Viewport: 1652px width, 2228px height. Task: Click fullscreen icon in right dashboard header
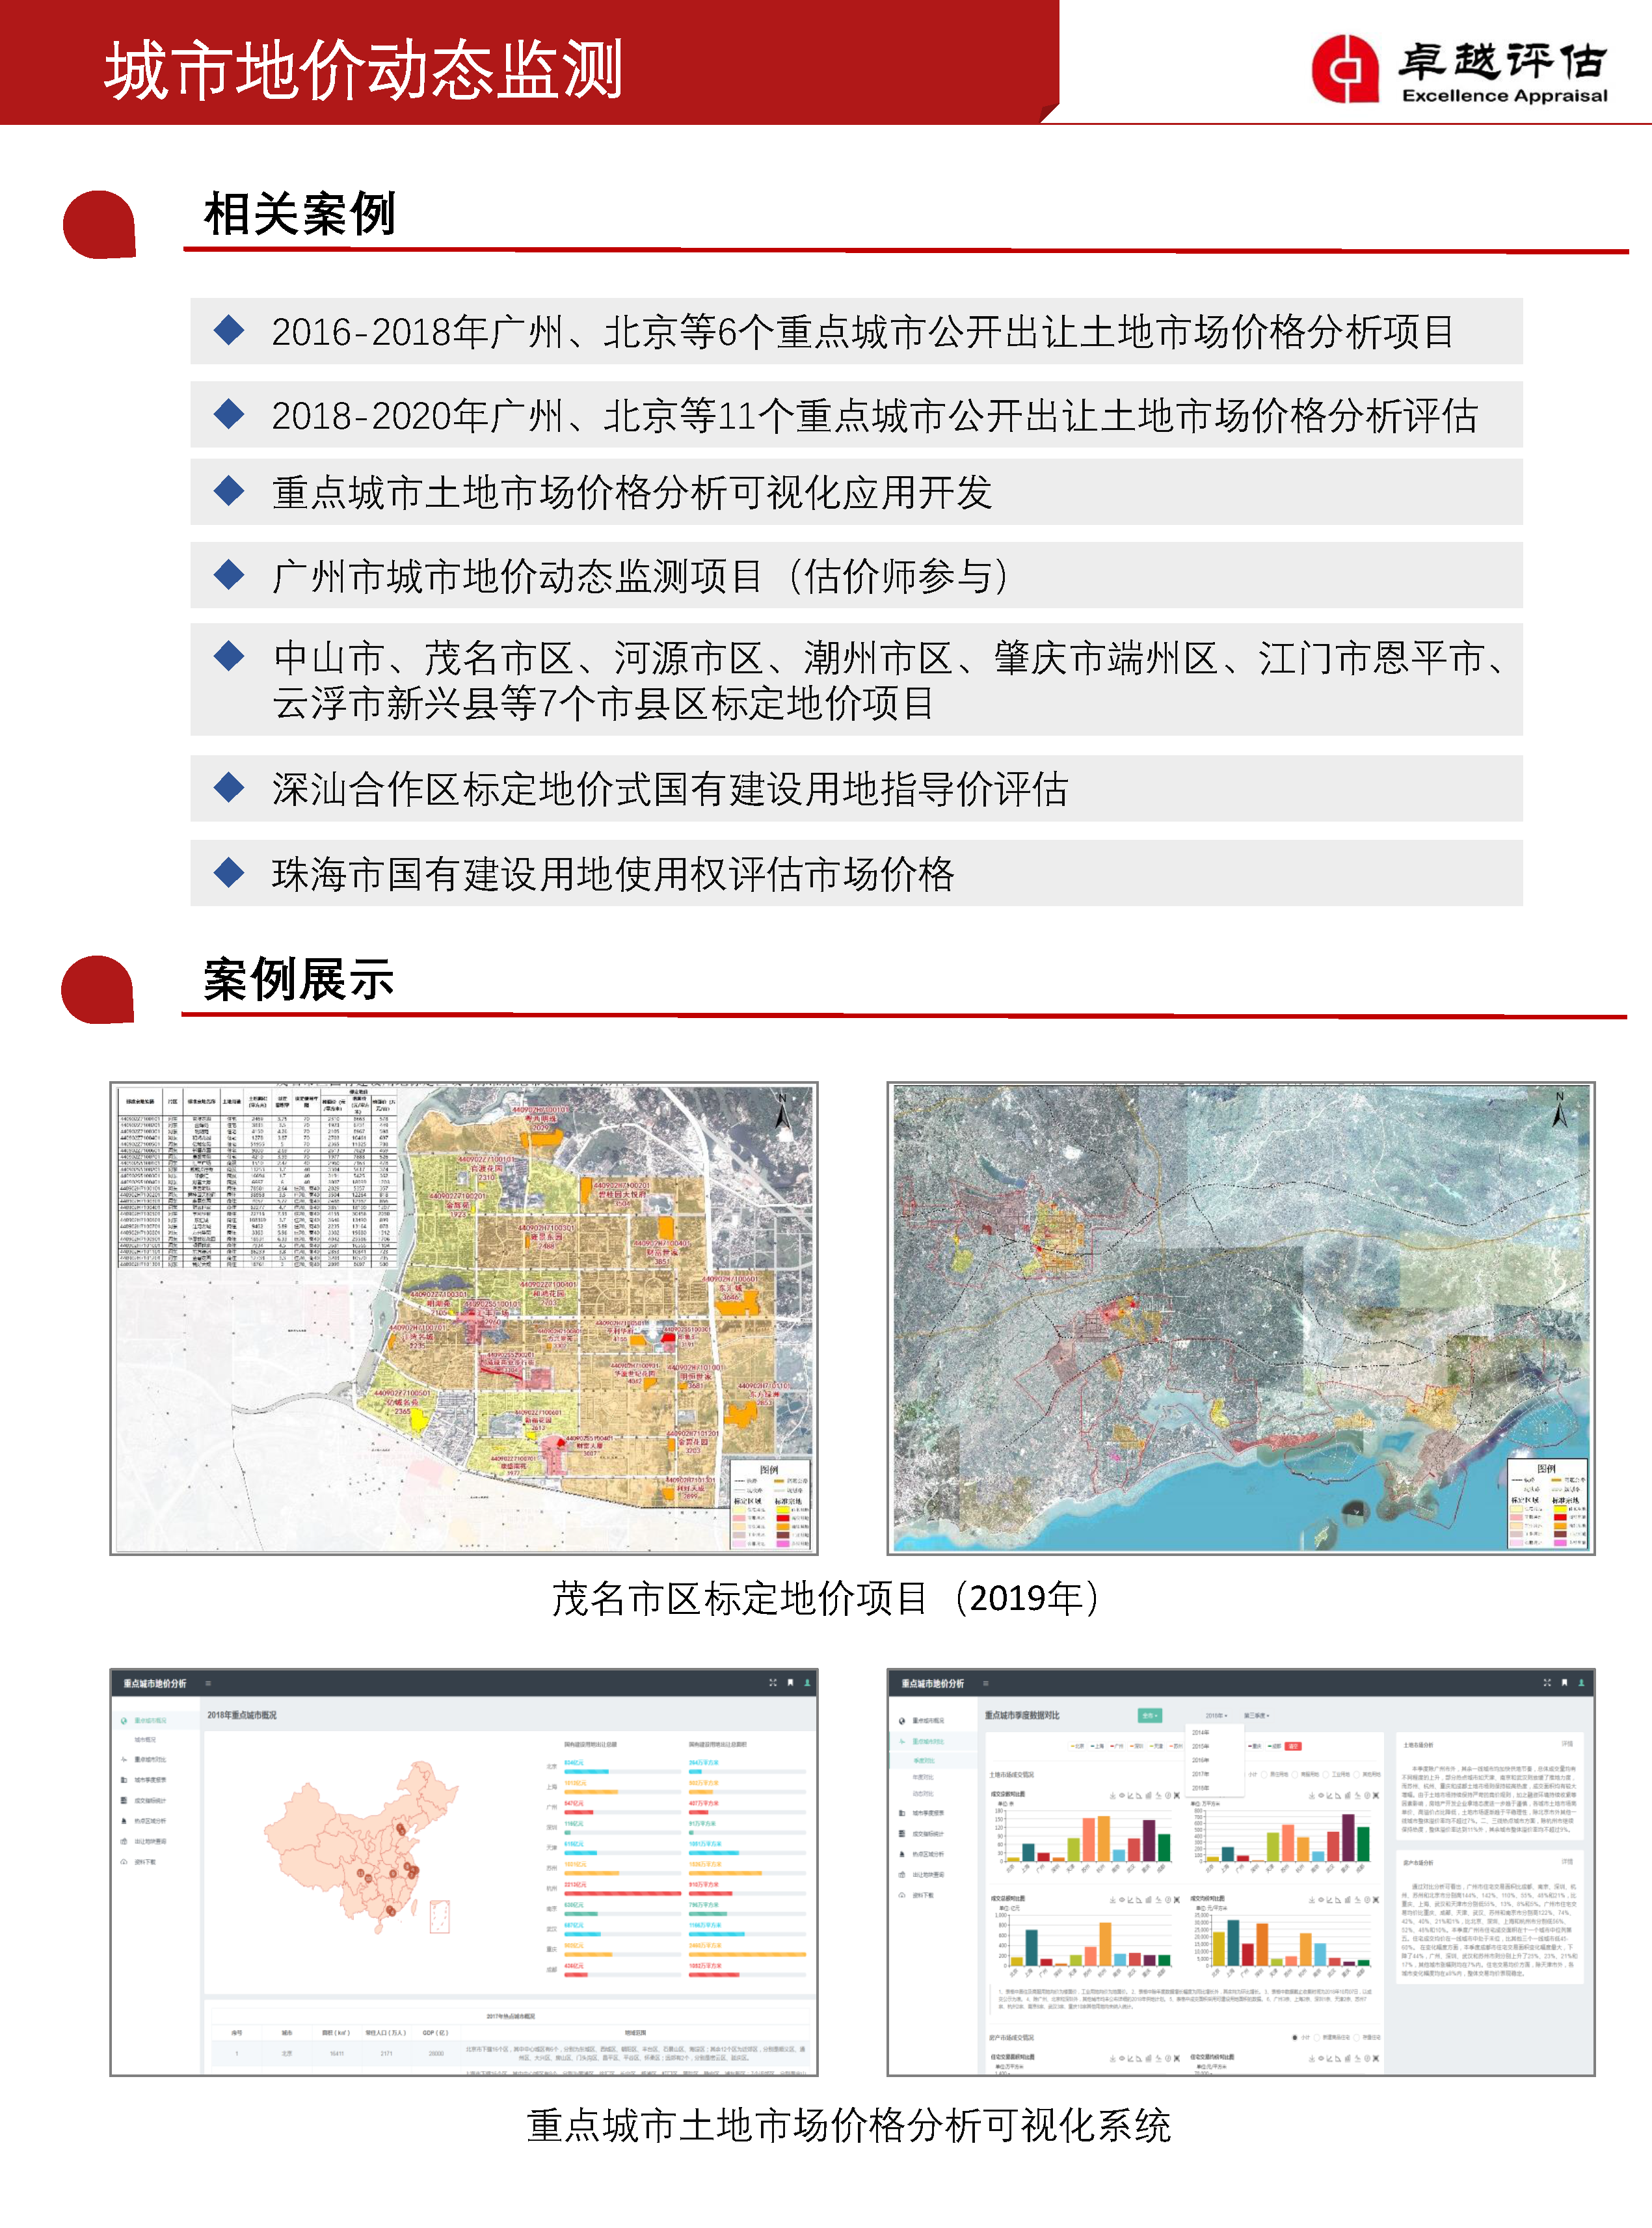tap(1547, 1683)
